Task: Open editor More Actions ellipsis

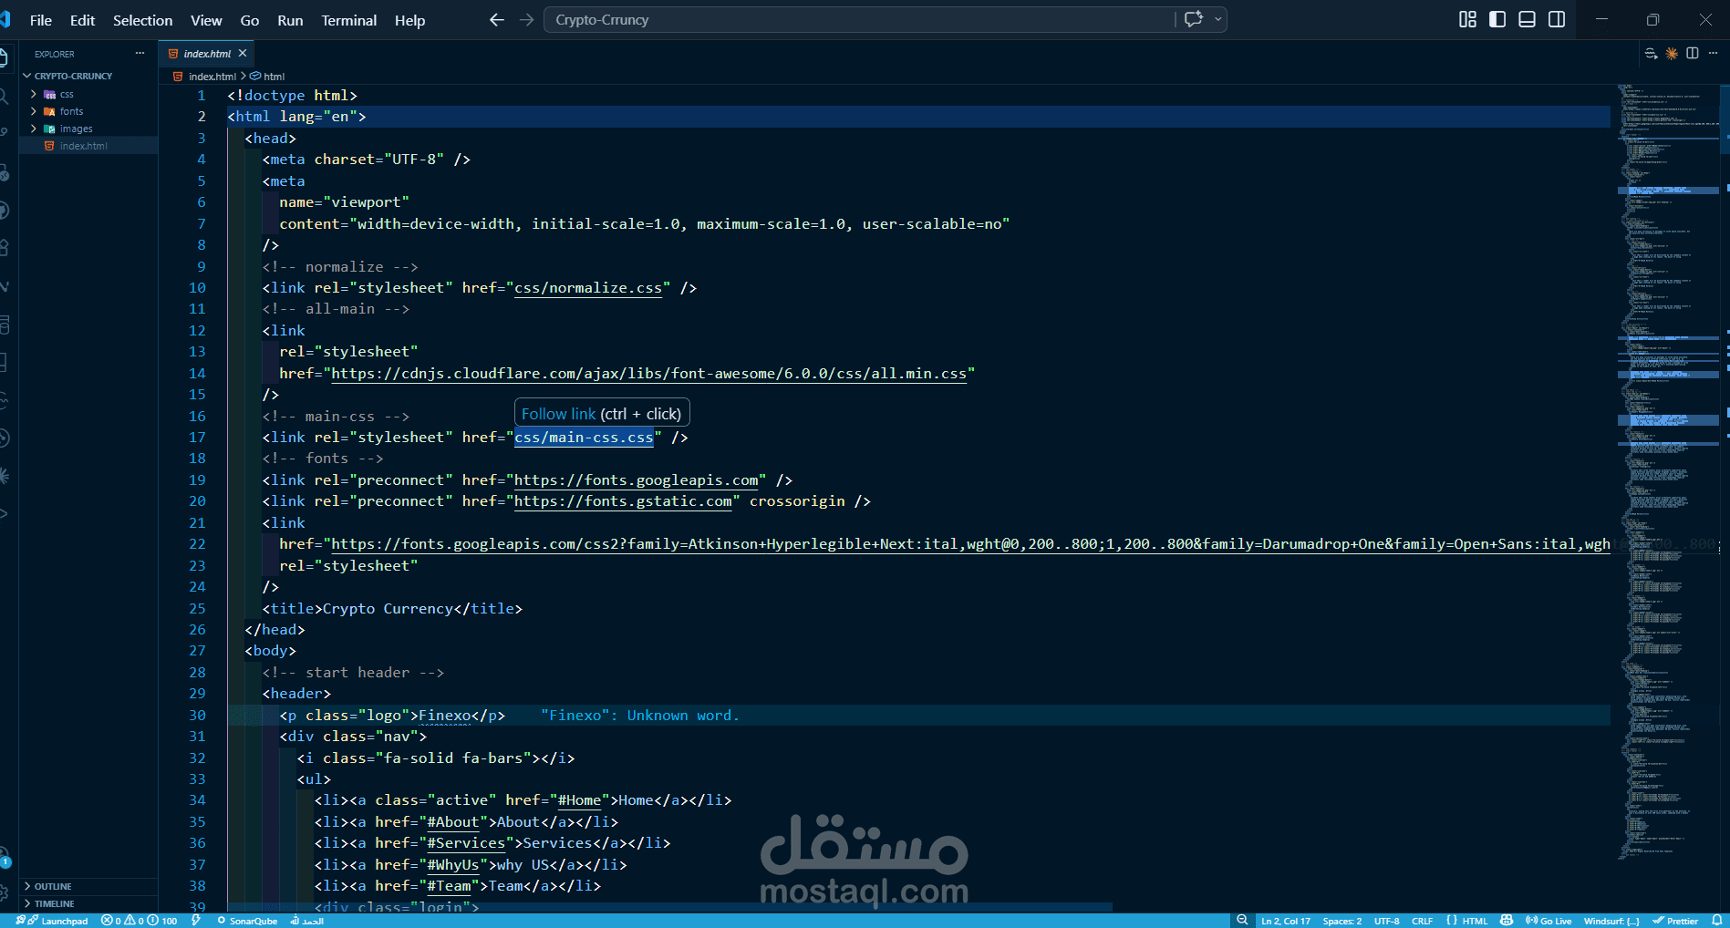Action: click(x=1713, y=54)
